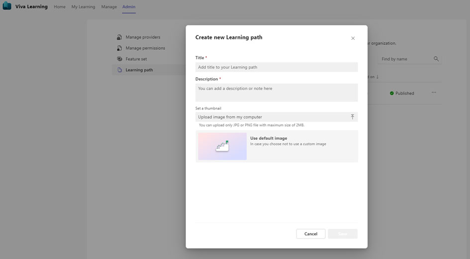Switch to the My Learning tab
This screenshot has height=259, width=470.
click(x=83, y=7)
